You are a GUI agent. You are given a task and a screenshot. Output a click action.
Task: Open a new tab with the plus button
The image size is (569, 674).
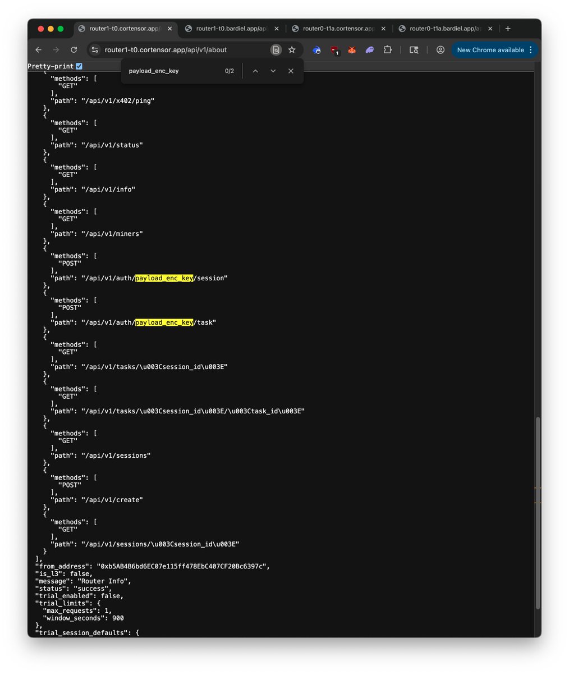tap(508, 29)
